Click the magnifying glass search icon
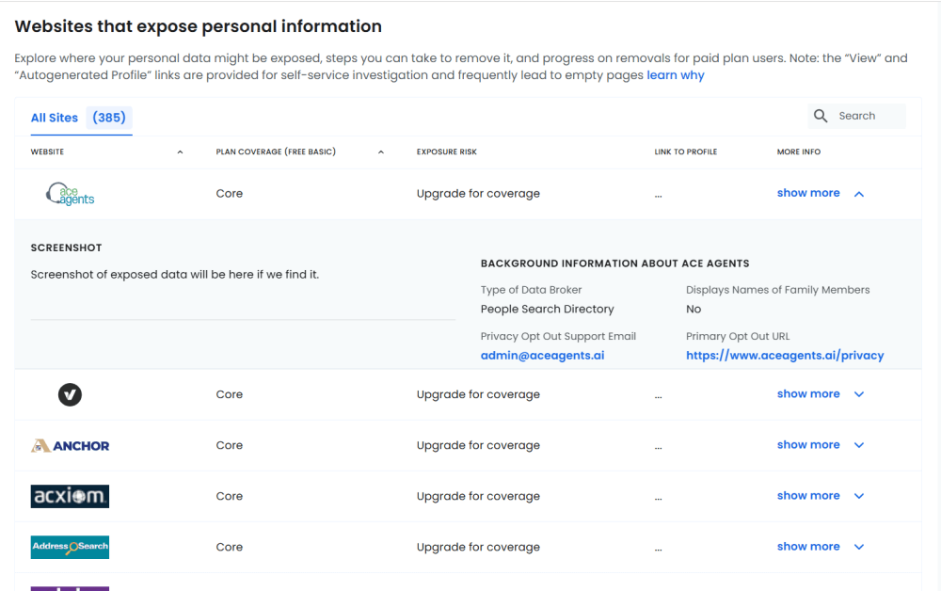The image size is (941, 591). coord(821,116)
